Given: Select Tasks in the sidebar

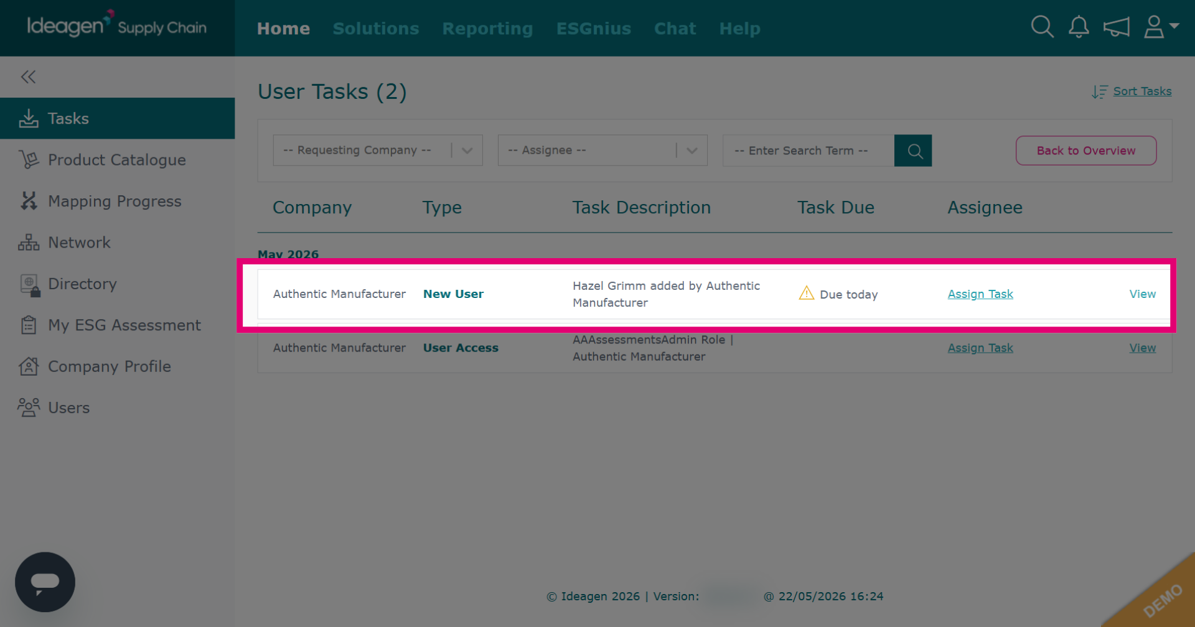Looking at the screenshot, I should point(118,118).
